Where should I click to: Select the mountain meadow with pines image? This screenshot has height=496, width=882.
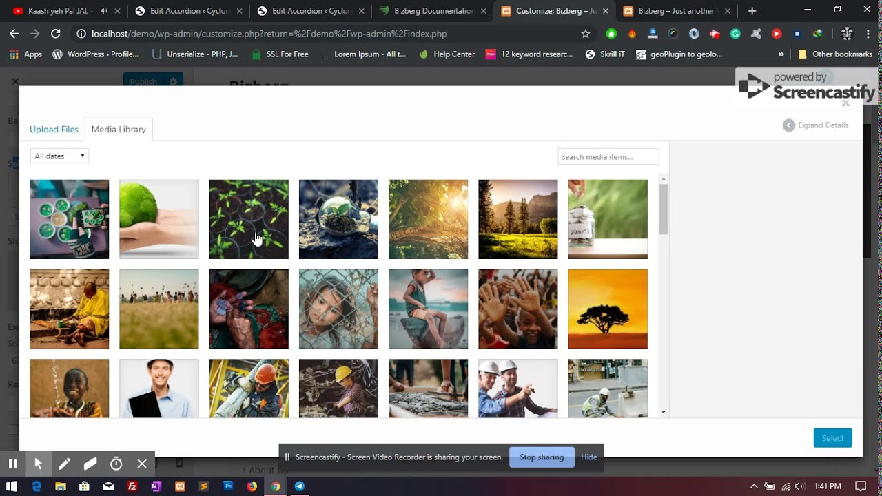coord(518,219)
